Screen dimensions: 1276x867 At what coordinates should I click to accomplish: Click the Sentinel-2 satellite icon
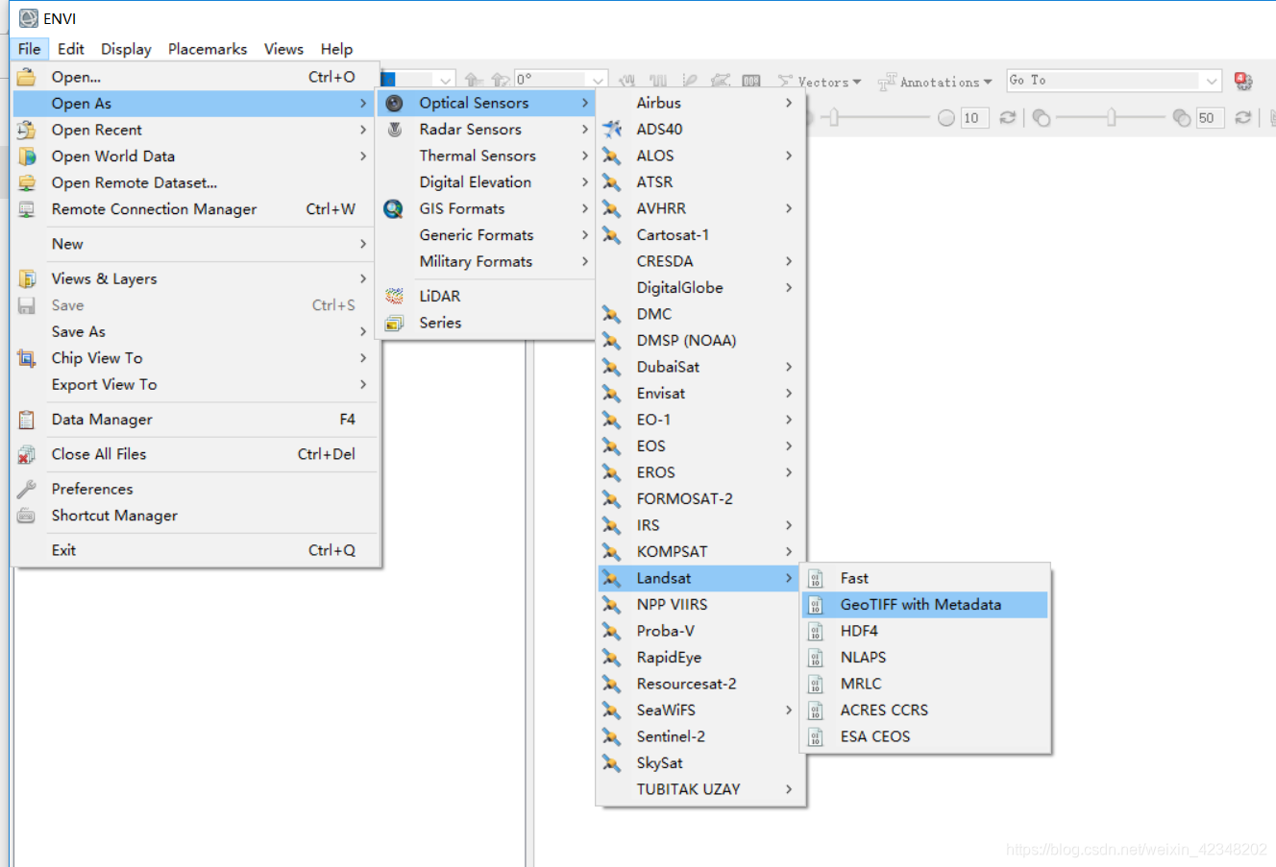(612, 736)
